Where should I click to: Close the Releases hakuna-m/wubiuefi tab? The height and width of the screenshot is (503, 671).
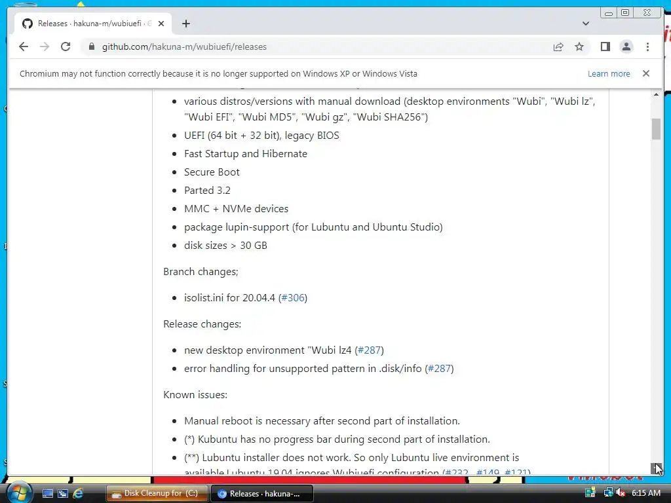[x=161, y=24]
